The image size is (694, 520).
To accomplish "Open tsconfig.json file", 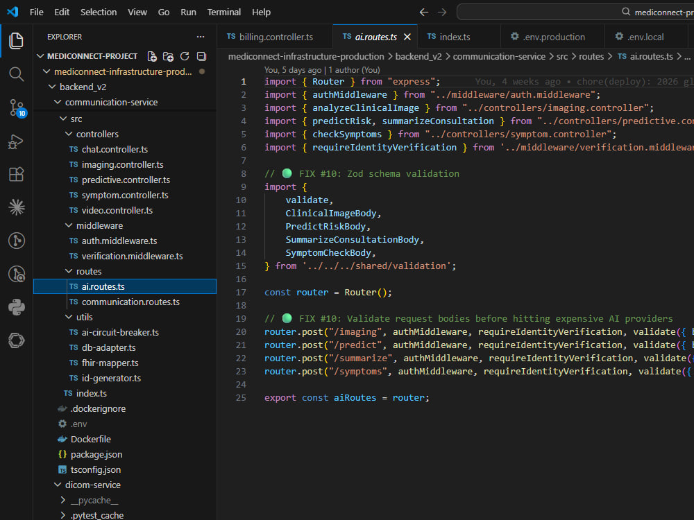I will pyautogui.click(x=95, y=469).
